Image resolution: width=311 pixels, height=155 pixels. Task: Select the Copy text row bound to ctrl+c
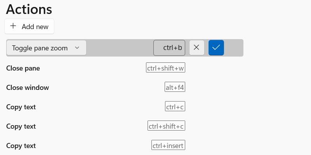click(x=21, y=107)
